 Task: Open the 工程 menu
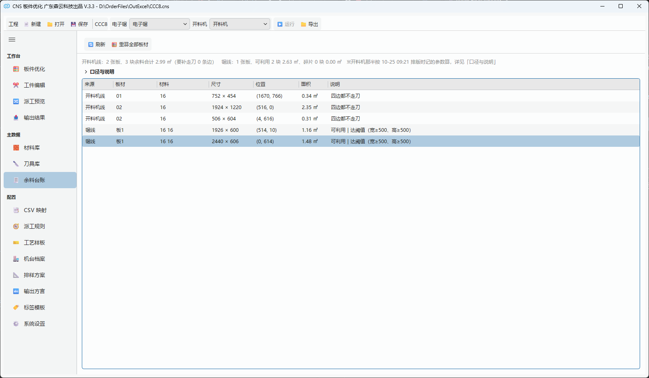pos(13,24)
